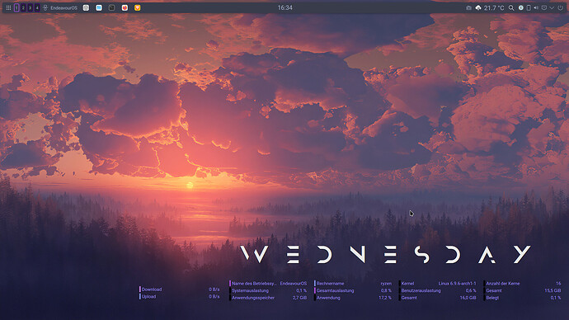Open the application grid launcher

click(x=8, y=7)
